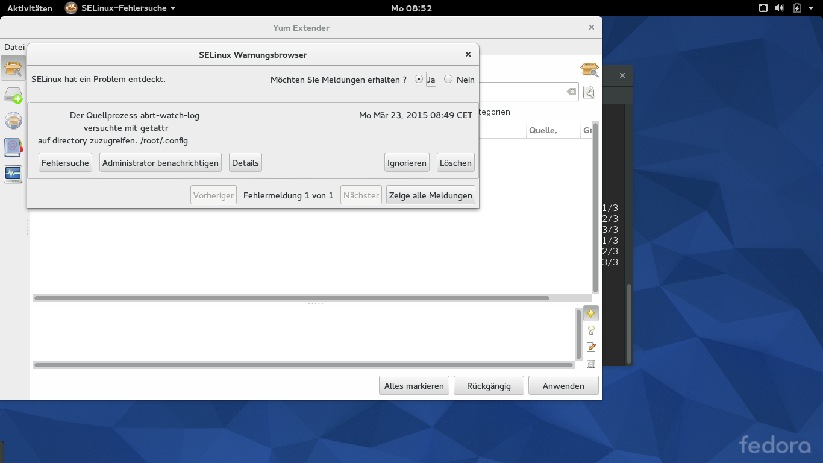
Task: Click Alles markieren in Yum Extender
Action: click(x=414, y=386)
